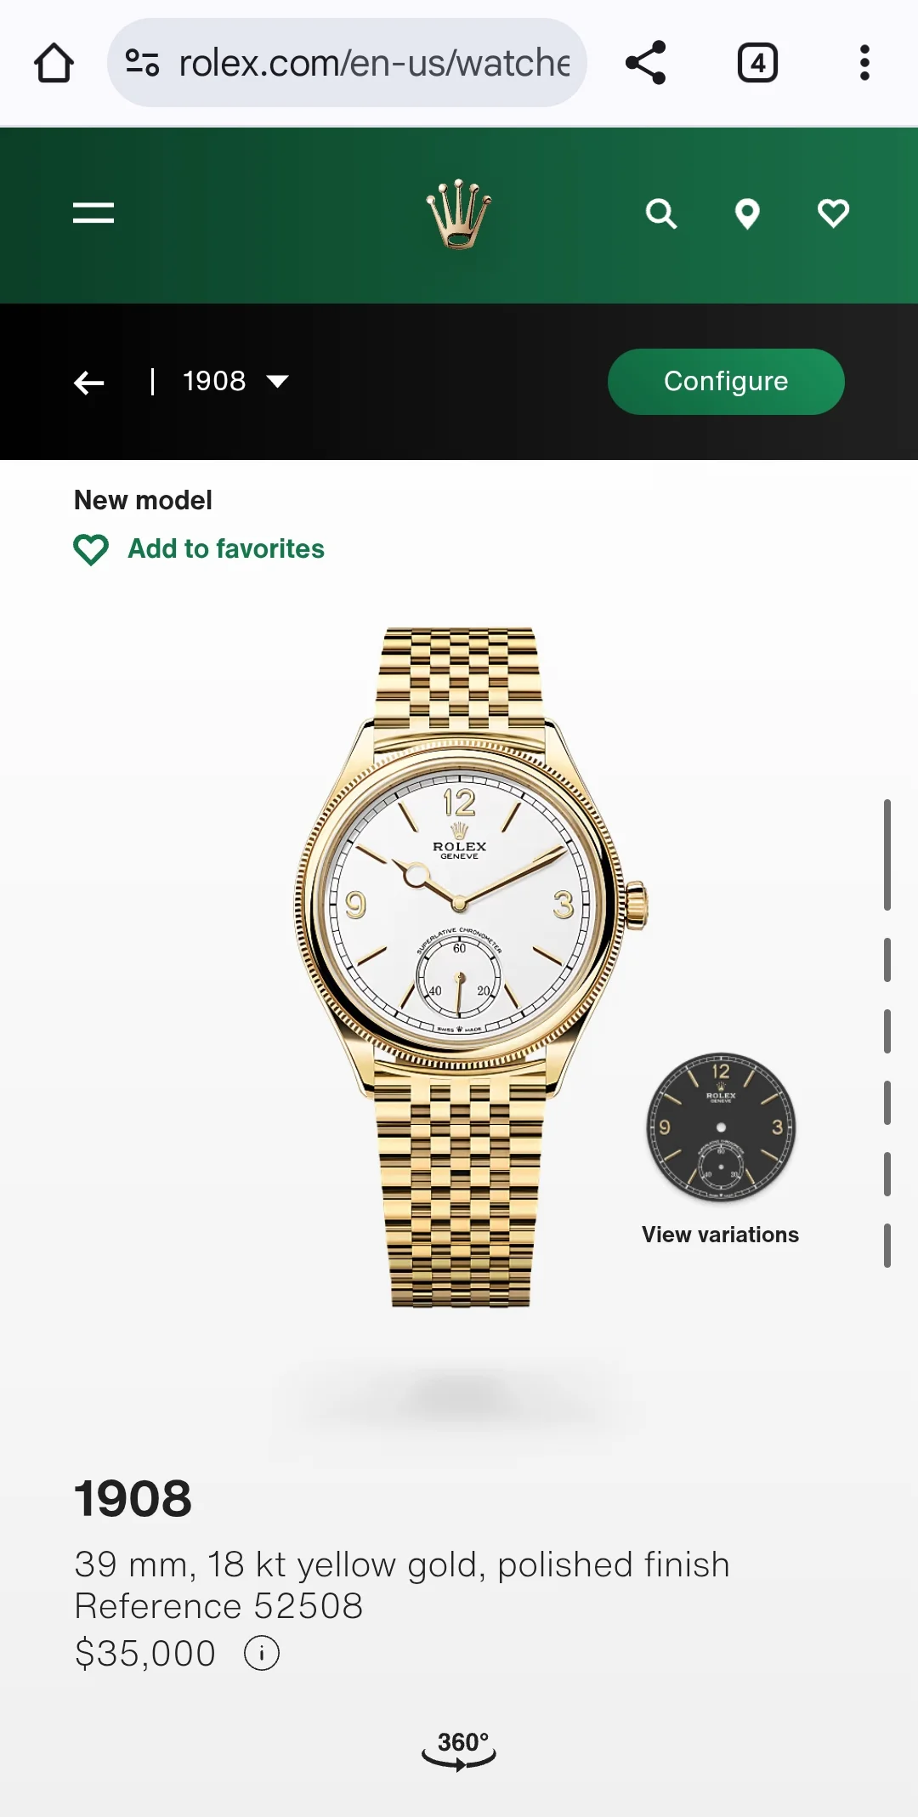The width and height of the screenshot is (918, 1817).
Task: Click the Configure button
Action: [726, 382]
